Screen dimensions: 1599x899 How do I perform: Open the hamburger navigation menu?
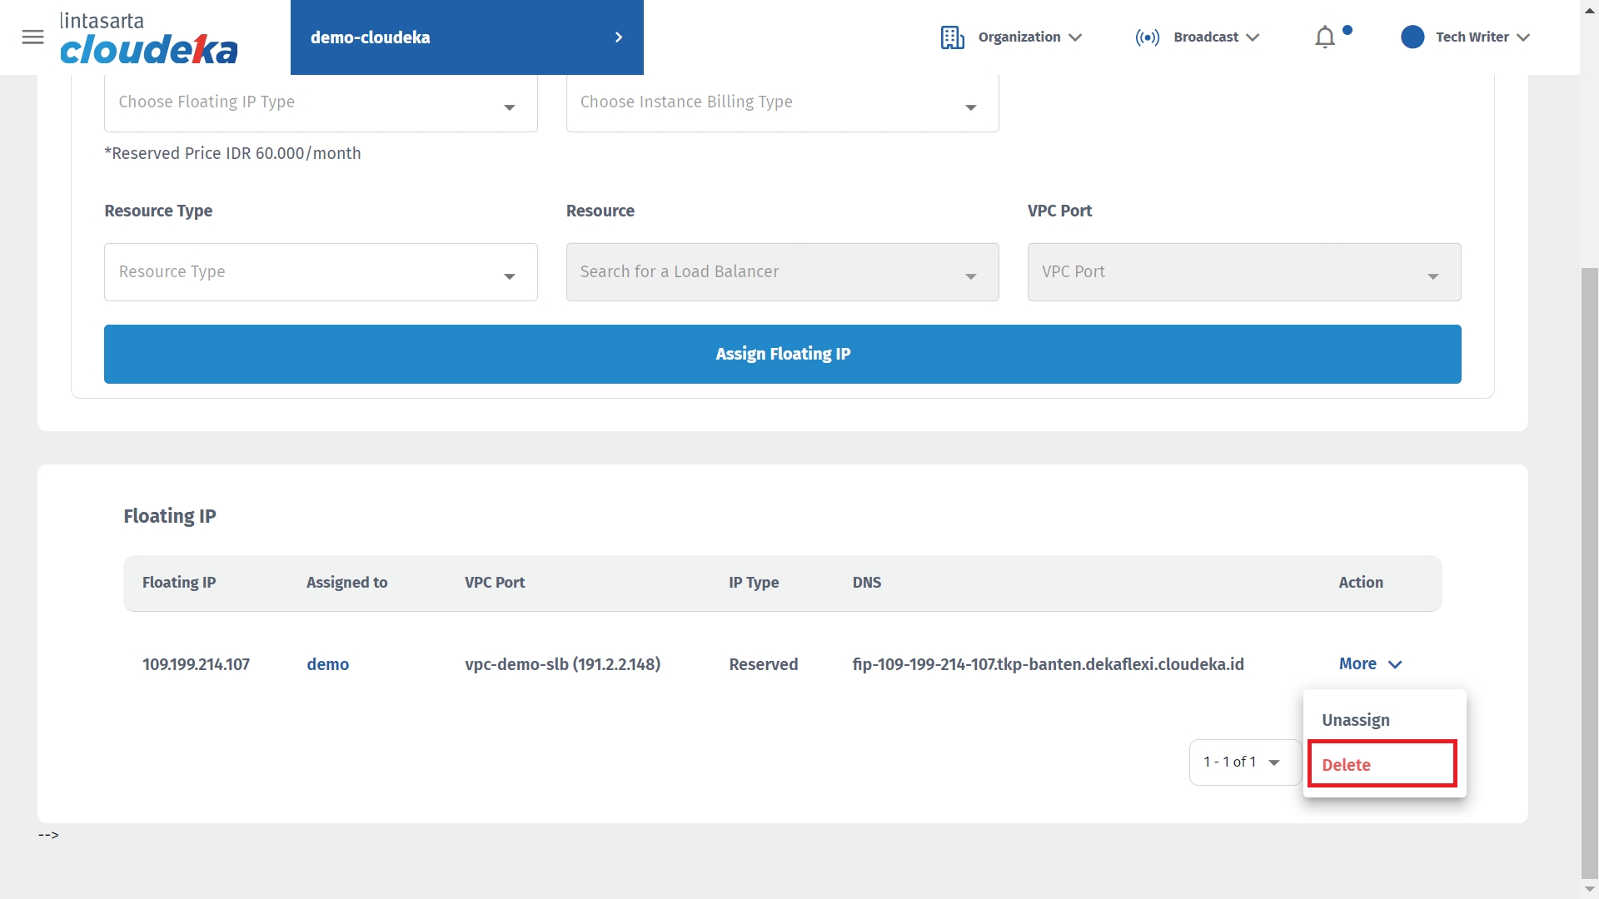[x=32, y=37]
